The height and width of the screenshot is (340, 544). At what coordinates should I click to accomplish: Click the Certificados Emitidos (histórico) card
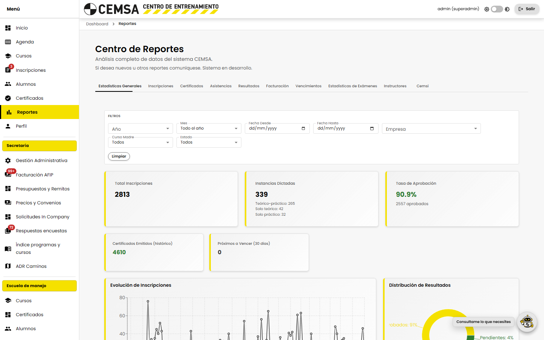[x=154, y=252]
